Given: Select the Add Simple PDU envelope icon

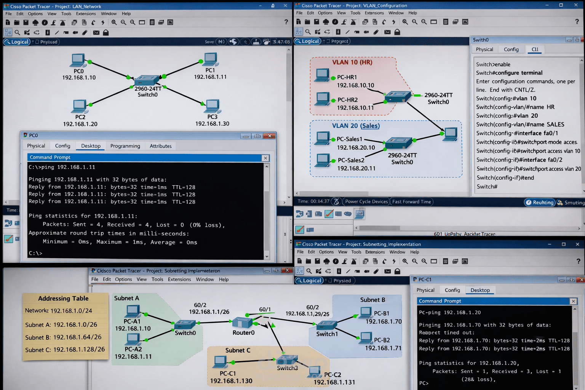Looking at the screenshot, I should (x=96, y=32).
